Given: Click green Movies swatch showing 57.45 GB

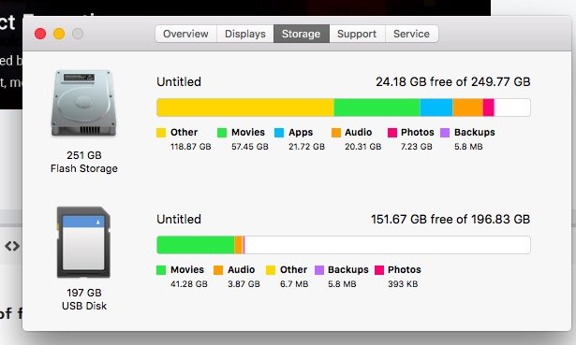Looking at the screenshot, I should [x=222, y=133].
